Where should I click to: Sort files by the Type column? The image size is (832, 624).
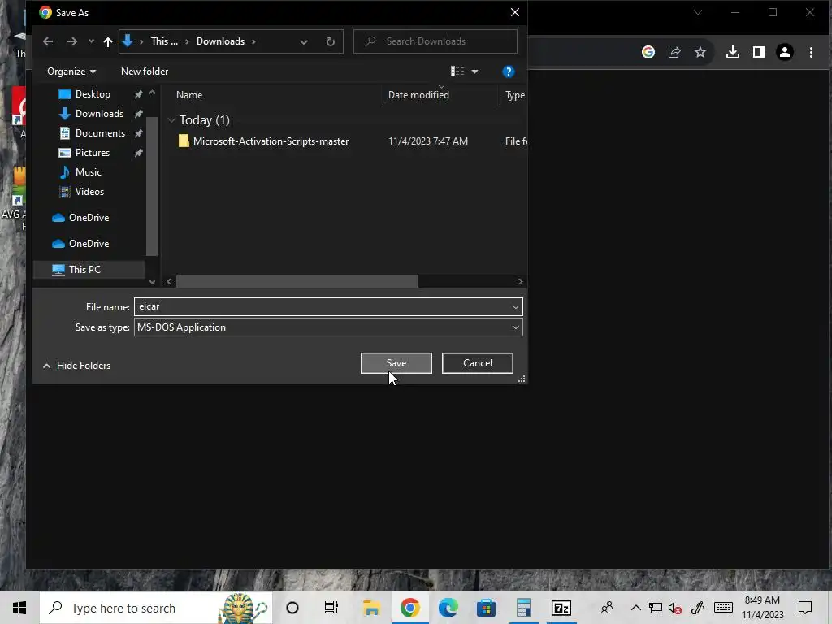pos(514,95)
